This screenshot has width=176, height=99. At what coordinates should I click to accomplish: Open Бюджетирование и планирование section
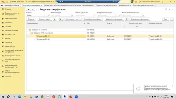click(x=12, y=14)
